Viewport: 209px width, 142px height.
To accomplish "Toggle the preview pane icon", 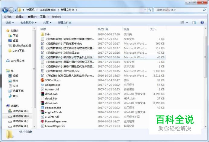I will click(194, 23).
